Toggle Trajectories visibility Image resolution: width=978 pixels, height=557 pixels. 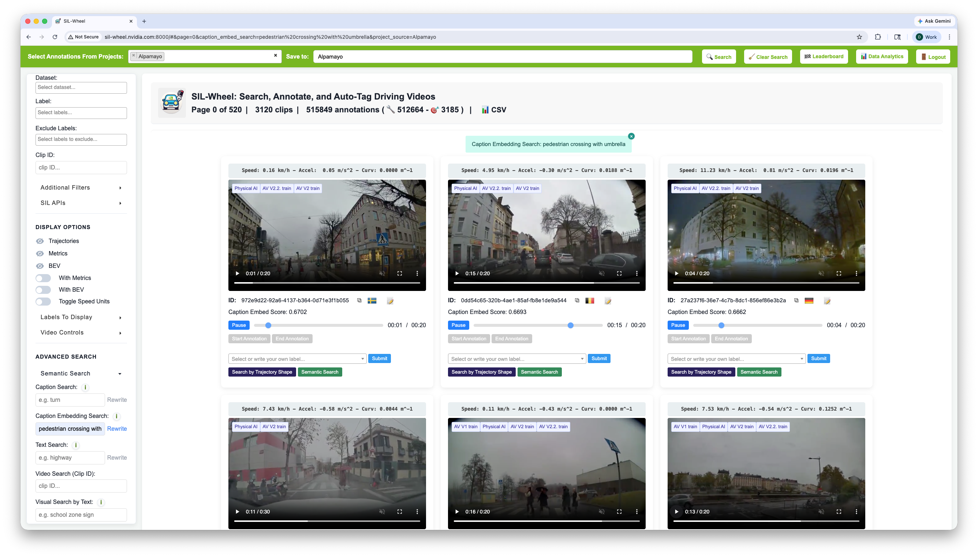40,241
